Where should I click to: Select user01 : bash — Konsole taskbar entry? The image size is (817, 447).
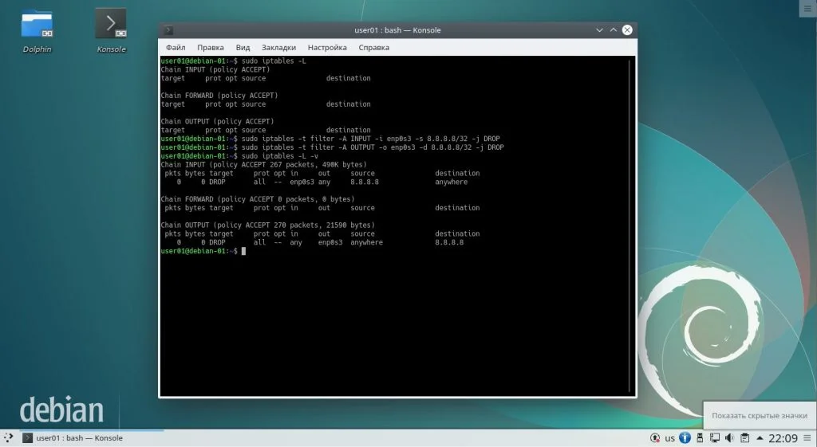[73, 438]
